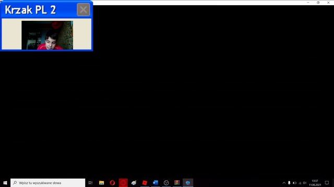Restore down the main window
This screenshot has height=187, width=334.
pyautogui.click(x=318, y=3)
